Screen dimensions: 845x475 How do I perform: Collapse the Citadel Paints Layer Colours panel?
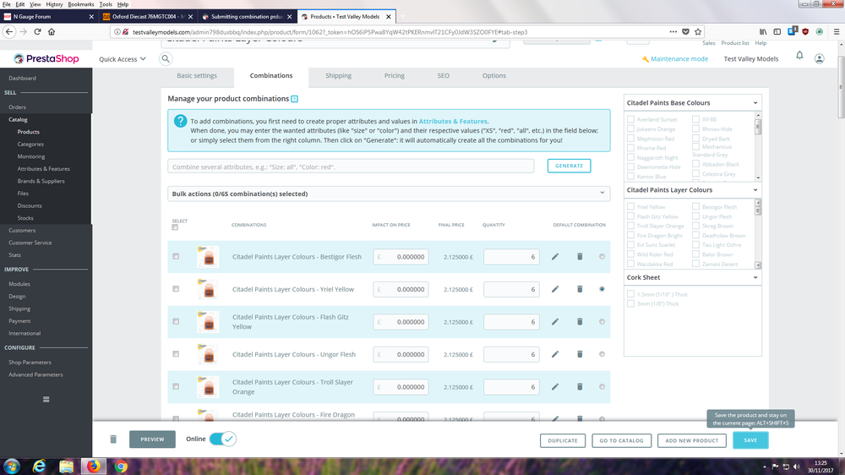coord(755,190)
